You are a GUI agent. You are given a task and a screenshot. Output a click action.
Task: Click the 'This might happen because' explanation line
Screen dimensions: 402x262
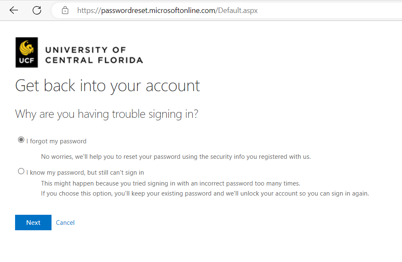pos(170,183)
